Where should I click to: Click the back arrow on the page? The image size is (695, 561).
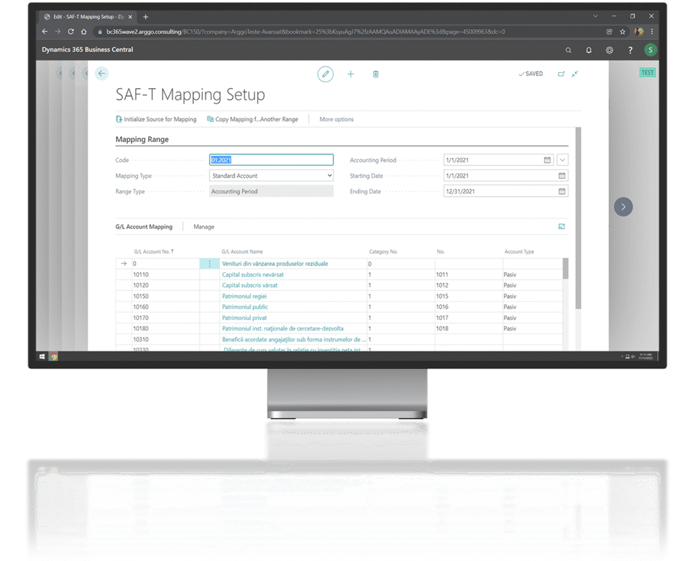[102, 73]
